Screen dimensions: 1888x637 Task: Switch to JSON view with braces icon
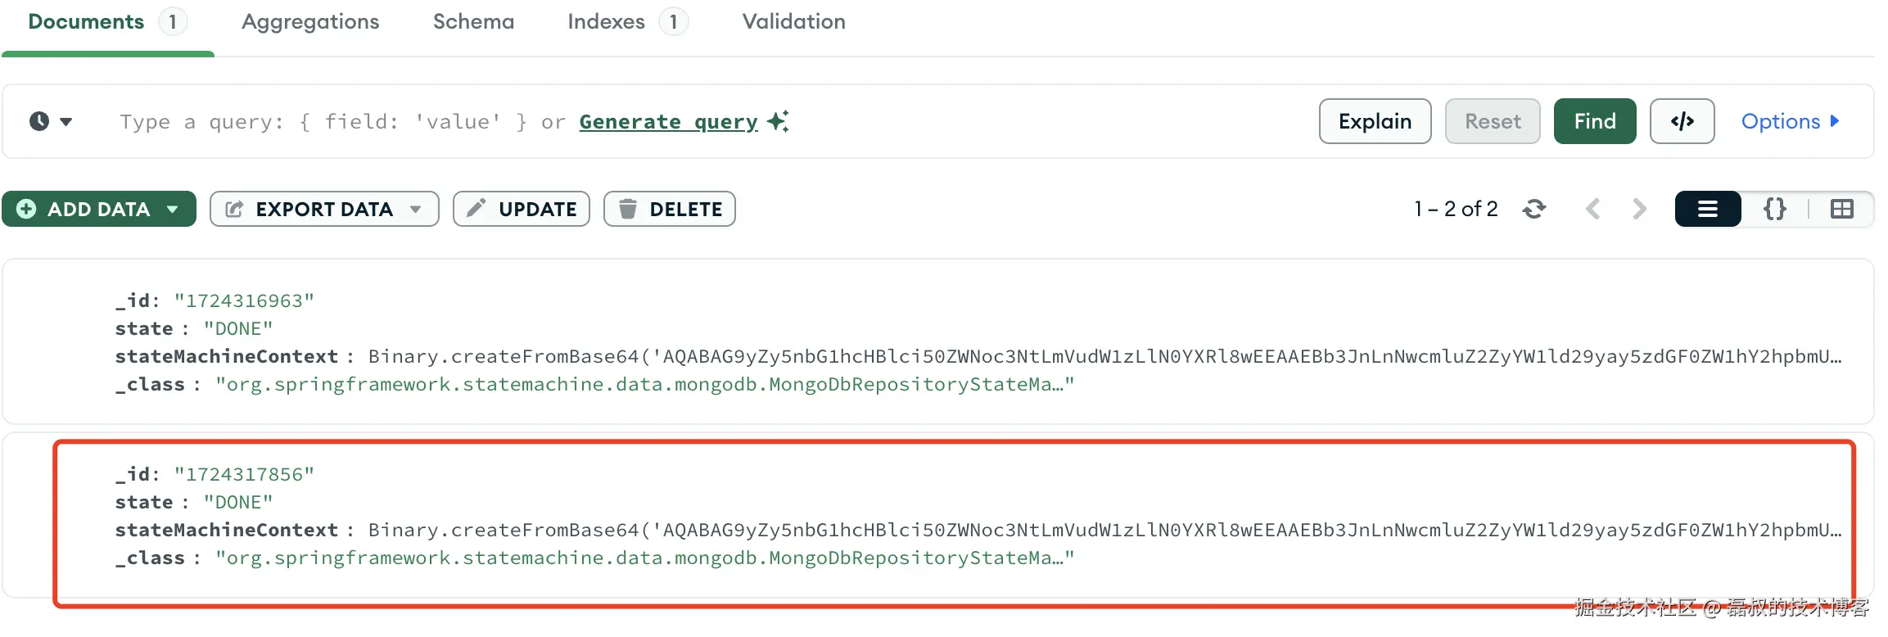point(1775,209)
